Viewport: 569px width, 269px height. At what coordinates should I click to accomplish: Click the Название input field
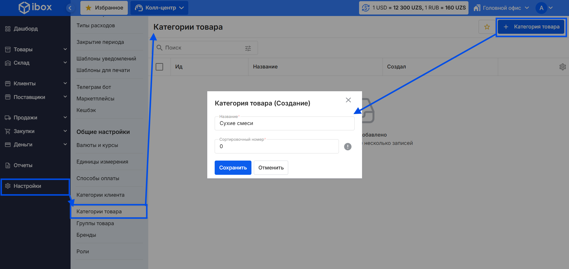click(284, 124)
